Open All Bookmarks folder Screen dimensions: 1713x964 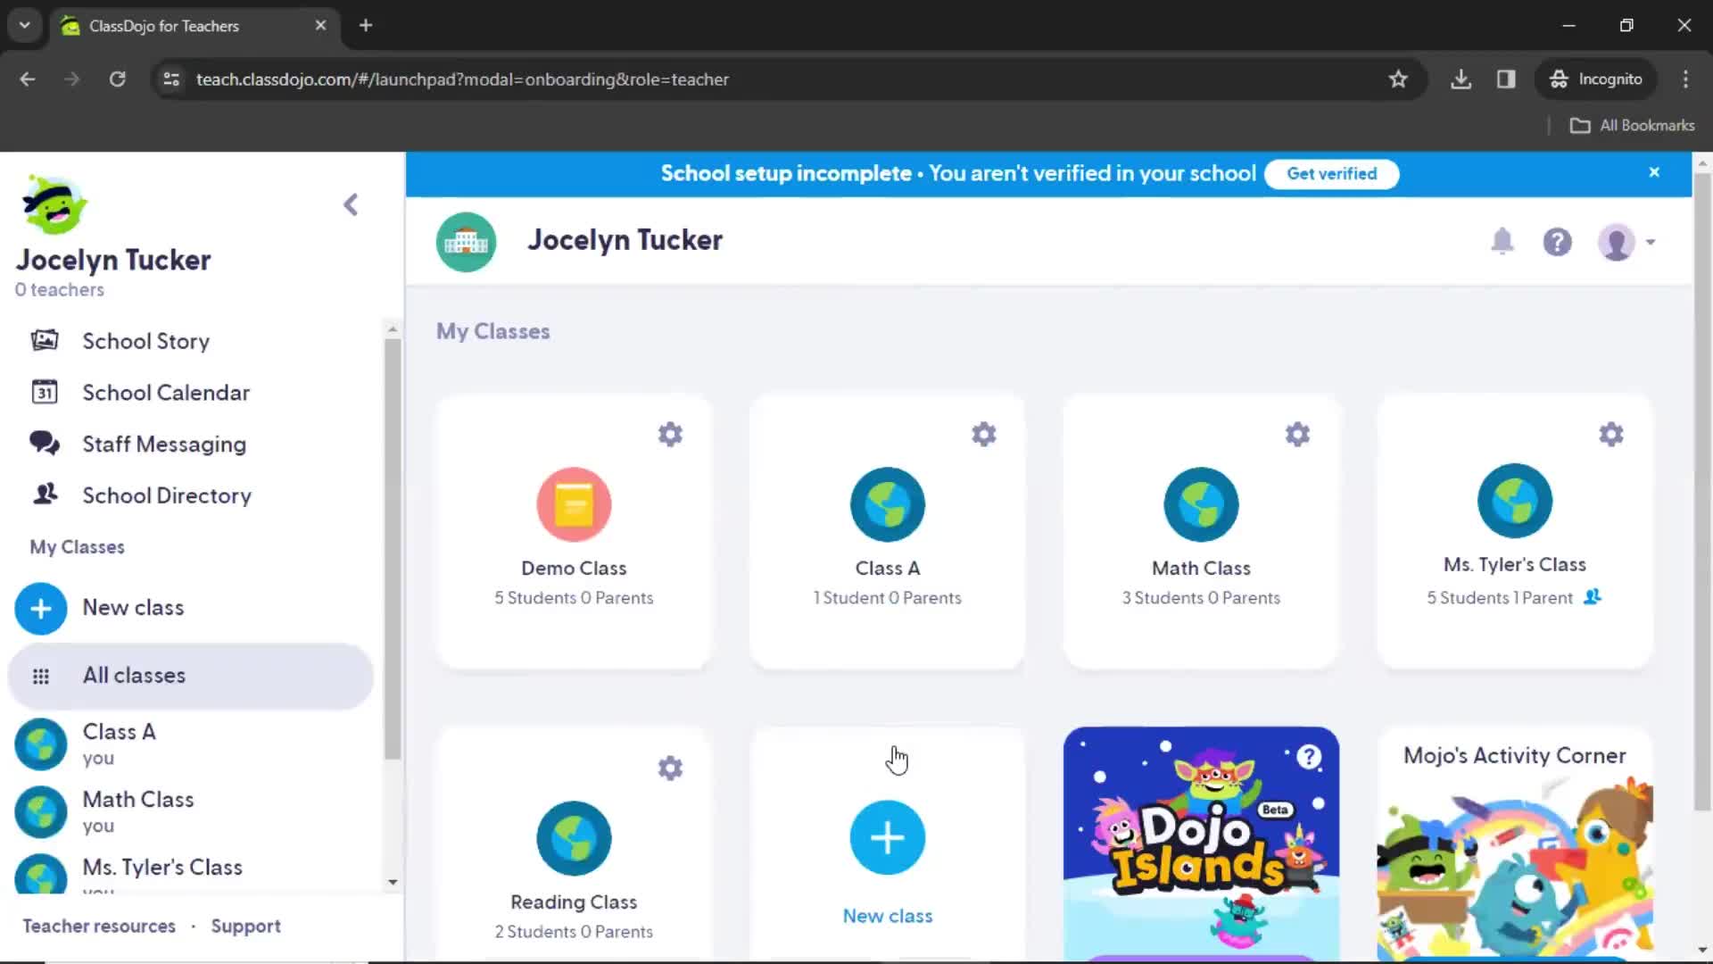coord(1632,126)
